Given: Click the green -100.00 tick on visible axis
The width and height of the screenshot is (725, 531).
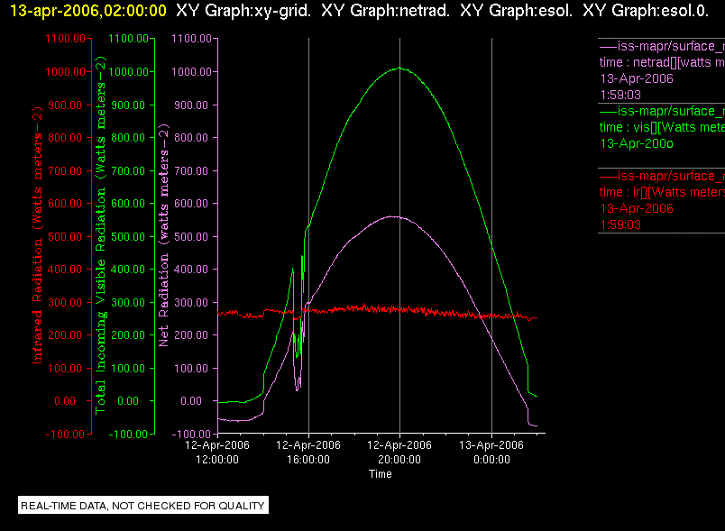Looking at the screenshot, I should click(x=128, y=435).
